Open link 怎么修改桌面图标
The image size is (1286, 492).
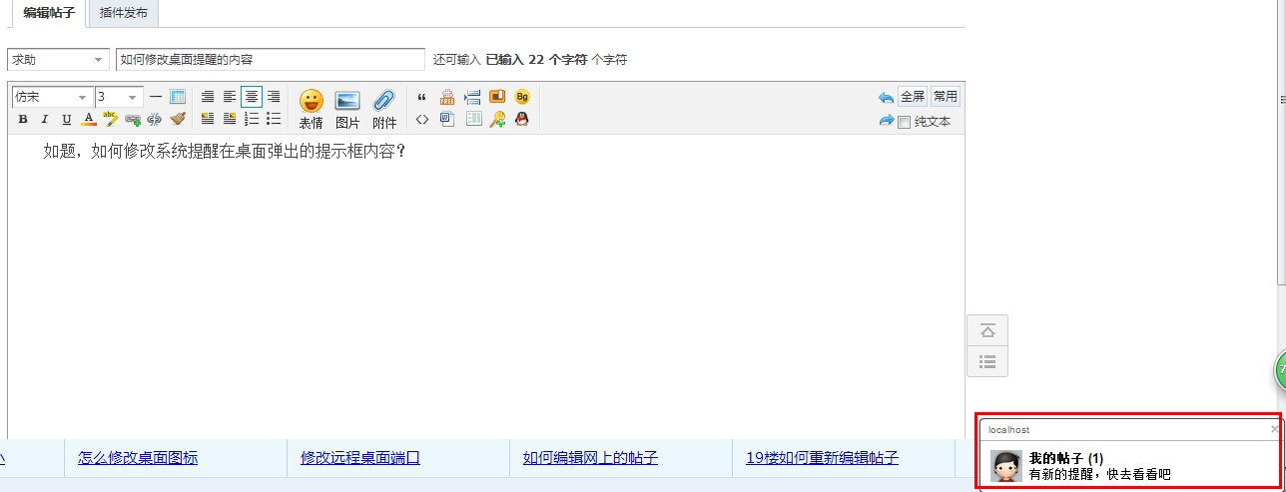(x=138, y=458)
